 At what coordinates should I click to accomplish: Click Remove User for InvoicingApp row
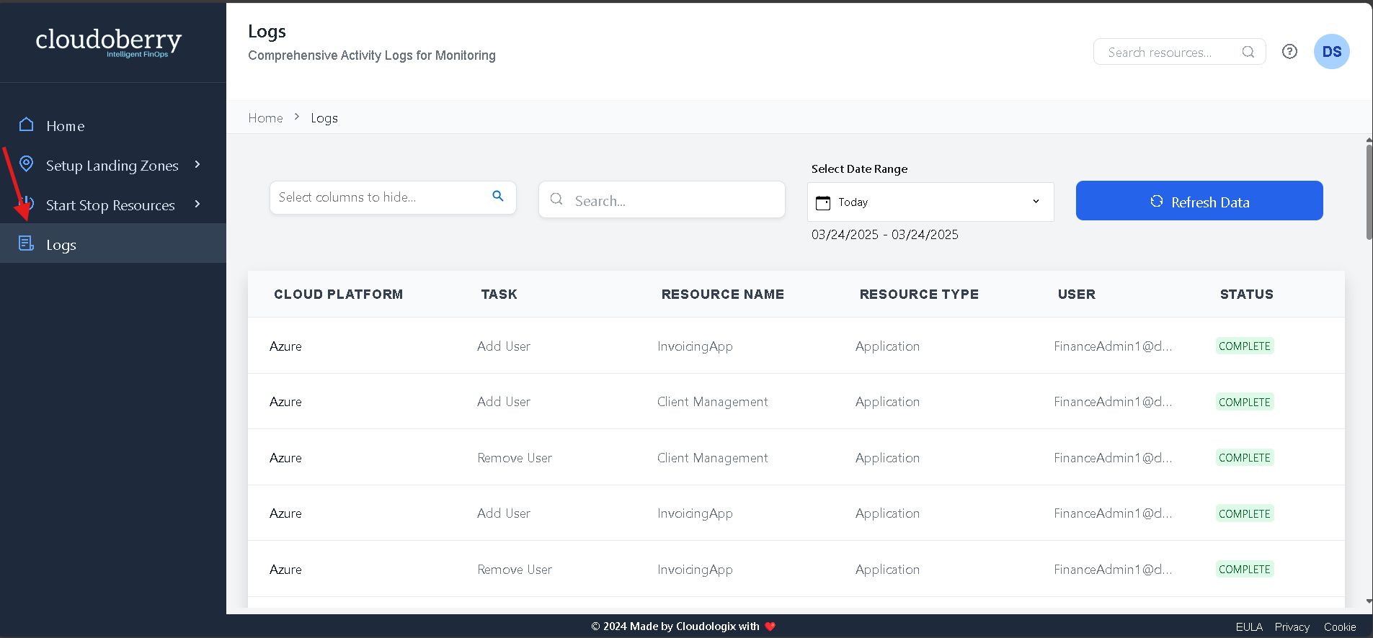[x=515, y=570]
